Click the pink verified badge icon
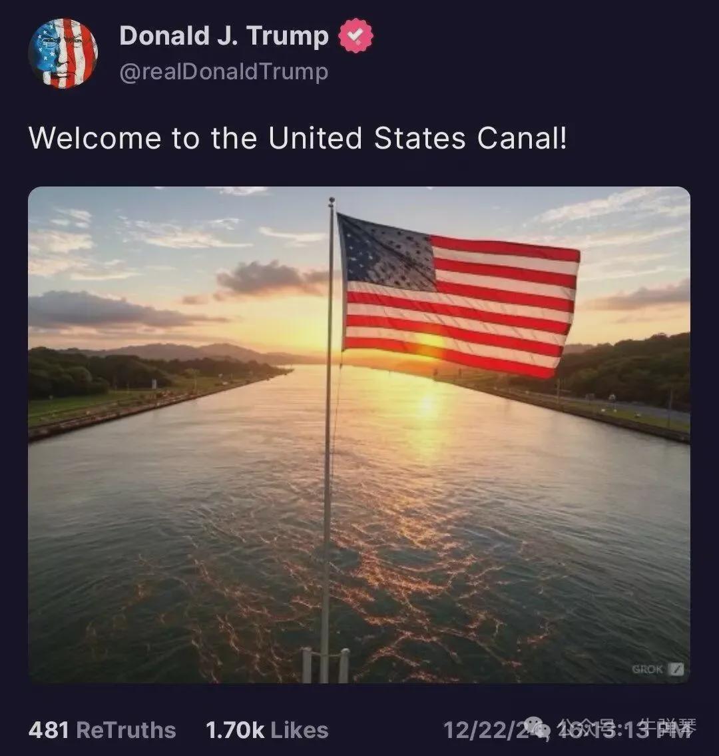Screen dimensions: 719x756 (356, 37)
